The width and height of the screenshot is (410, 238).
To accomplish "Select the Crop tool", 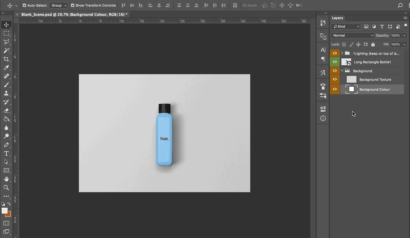I will (x=6, y=59).
